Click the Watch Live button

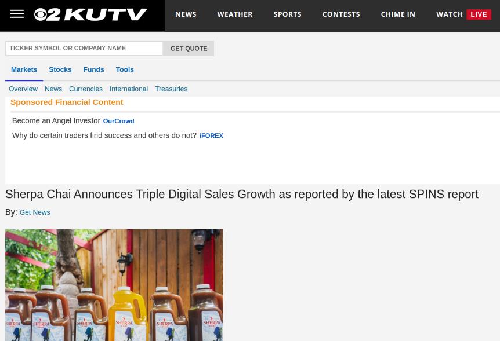click(463, 14)
